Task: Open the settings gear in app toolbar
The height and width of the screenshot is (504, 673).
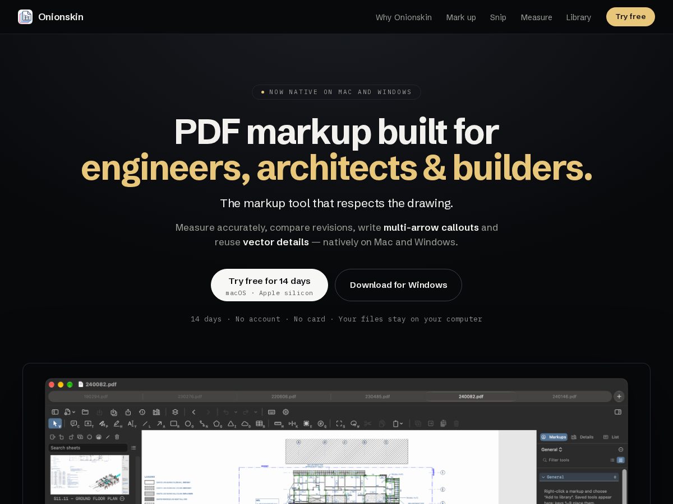Action: click(x=285, y=412)
